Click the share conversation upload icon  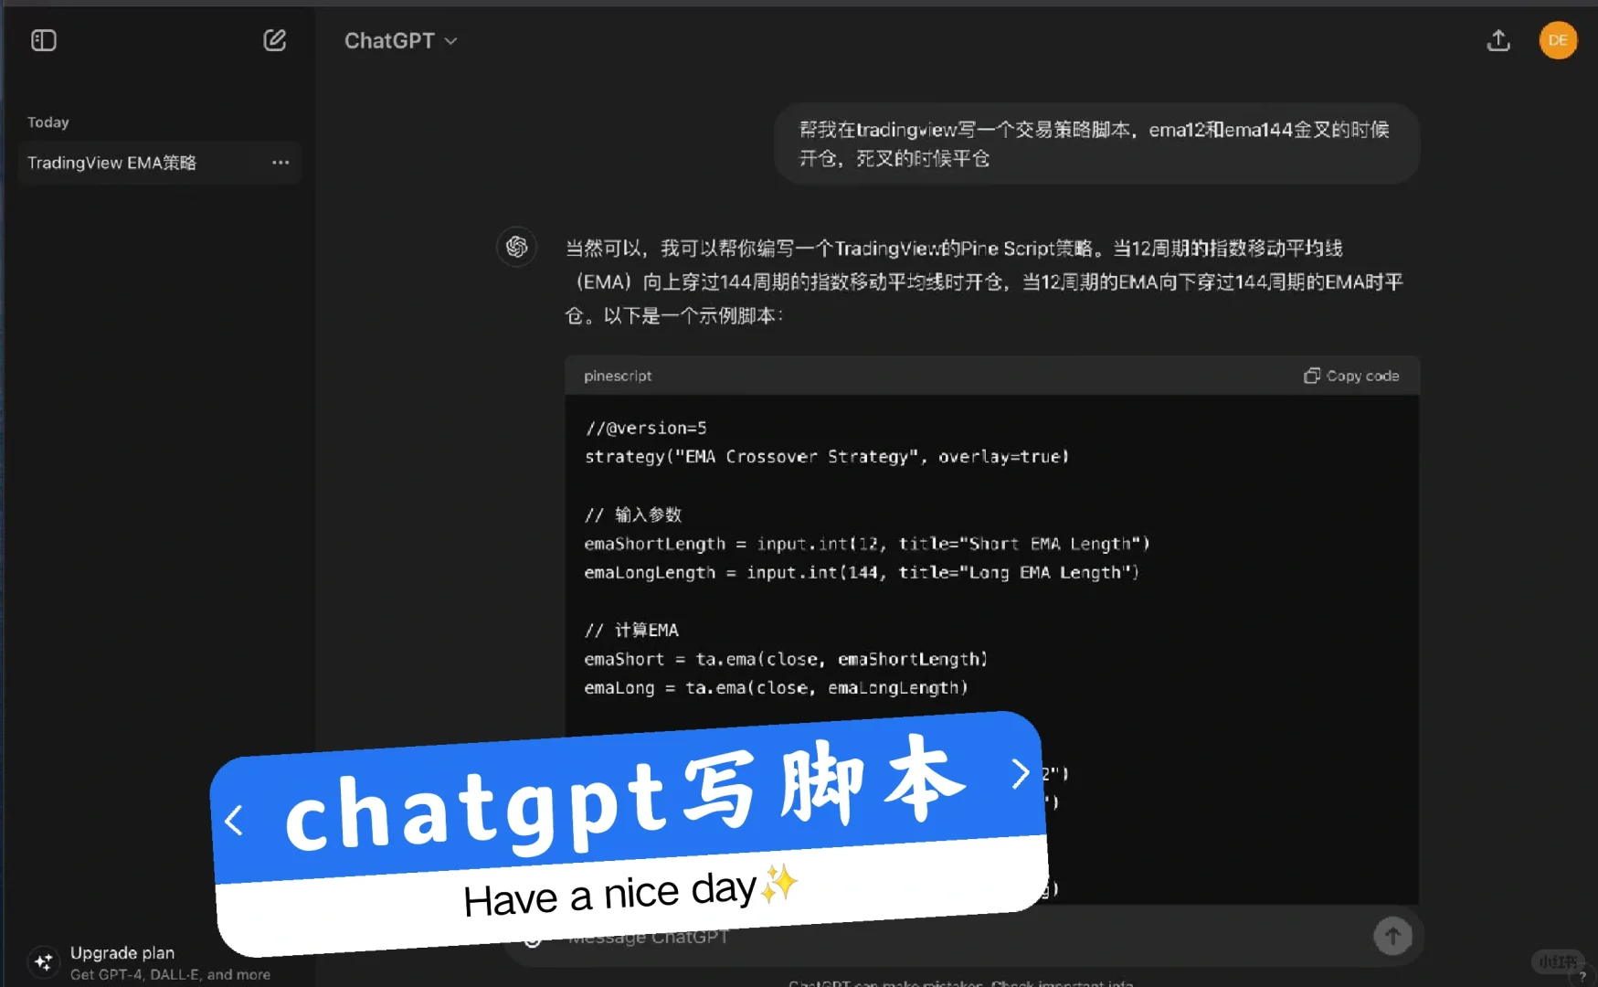1498,40
